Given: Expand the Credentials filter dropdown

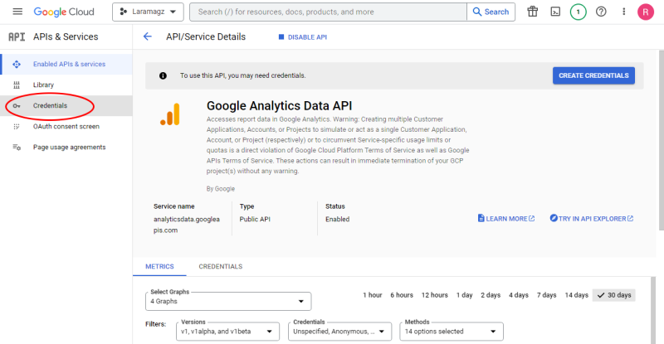Looking at the screenshot, I should click(339, 332).
